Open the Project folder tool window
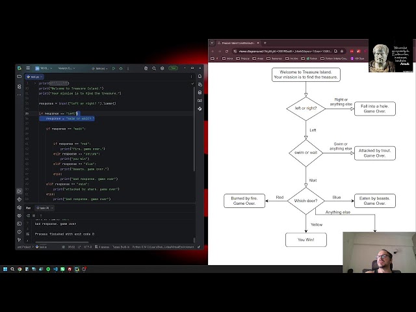This screenshot has height=312, width=416. pyautogui.click(x=19, y=77)
